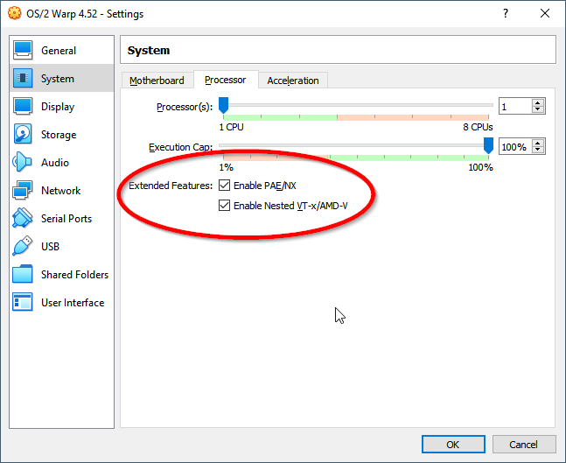Confirm settings with OK button
The image size is (566, 463).
point(453,445)
